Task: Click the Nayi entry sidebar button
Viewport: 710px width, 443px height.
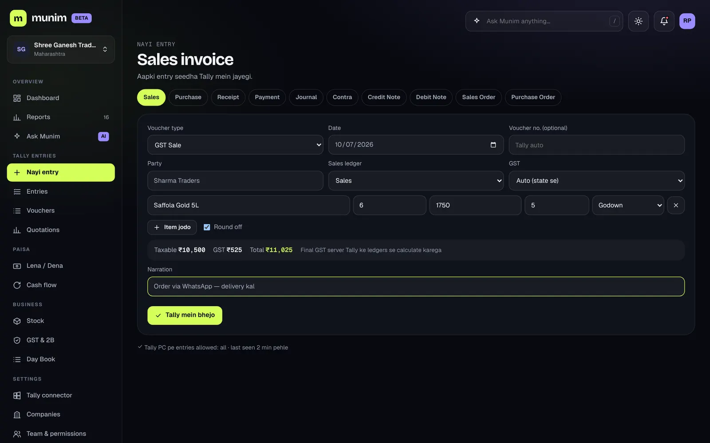Action: (x=61, y=172)
